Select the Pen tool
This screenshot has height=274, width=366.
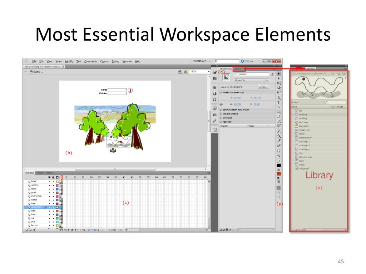click(279, 98)
